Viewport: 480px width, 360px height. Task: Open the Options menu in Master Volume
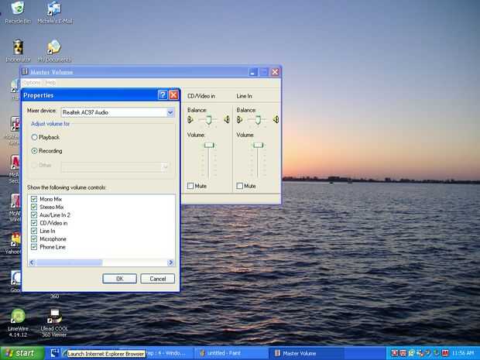click(x=32, y=83)
